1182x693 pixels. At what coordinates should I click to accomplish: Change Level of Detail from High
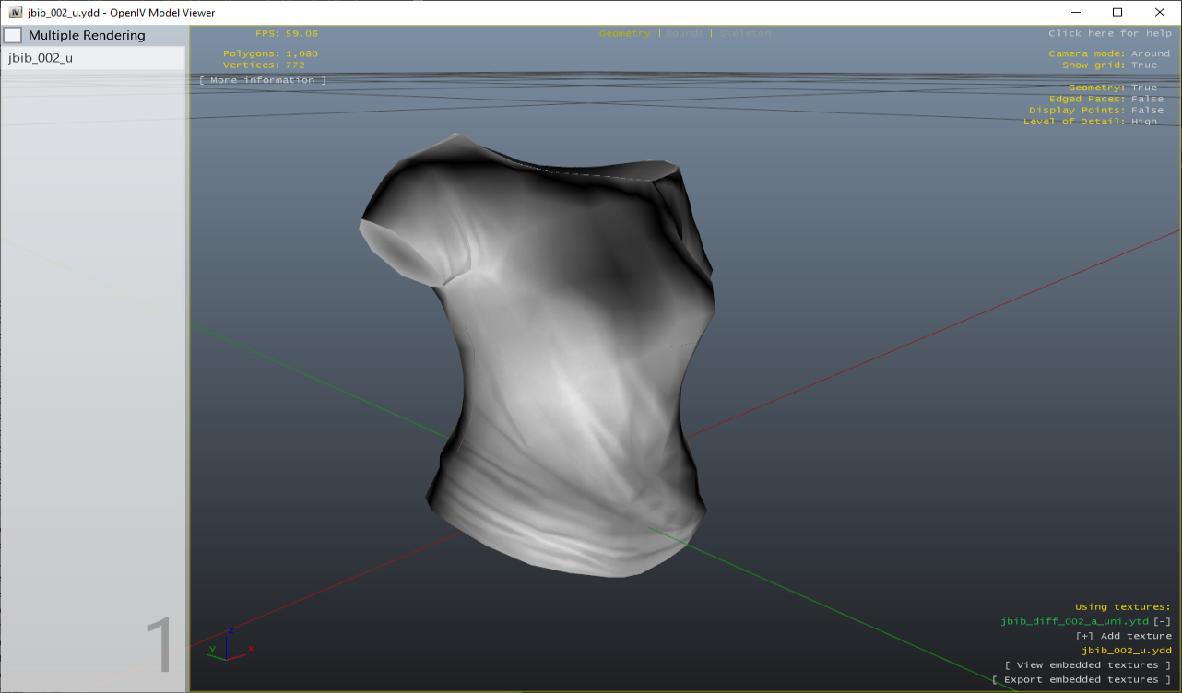tap(1090, 121)
